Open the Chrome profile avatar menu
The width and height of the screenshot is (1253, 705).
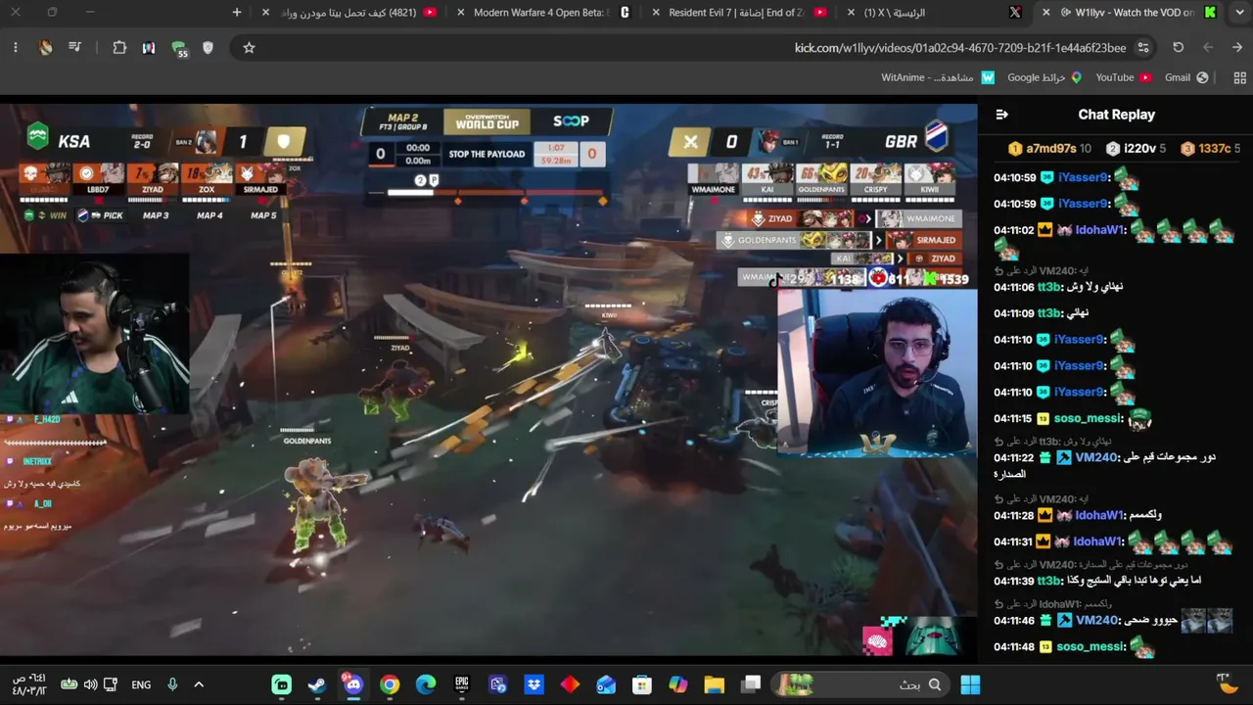46,47
